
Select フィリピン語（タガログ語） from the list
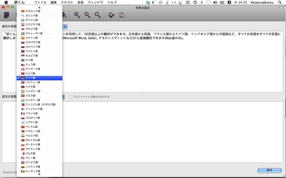(39, 105)
